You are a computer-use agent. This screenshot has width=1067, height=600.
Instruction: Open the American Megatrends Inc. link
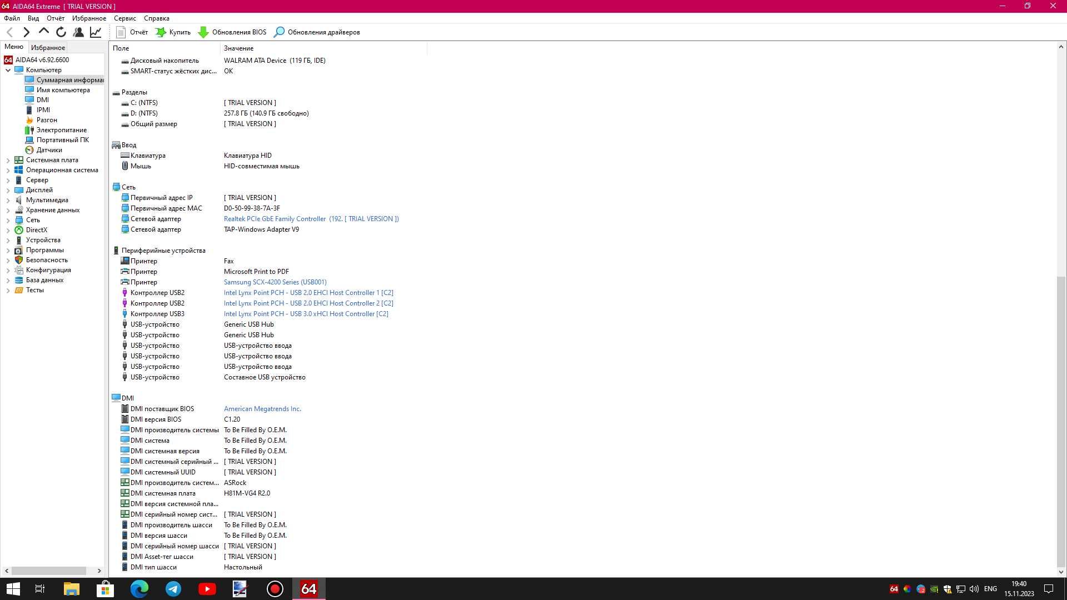click(x=262, y=409)
